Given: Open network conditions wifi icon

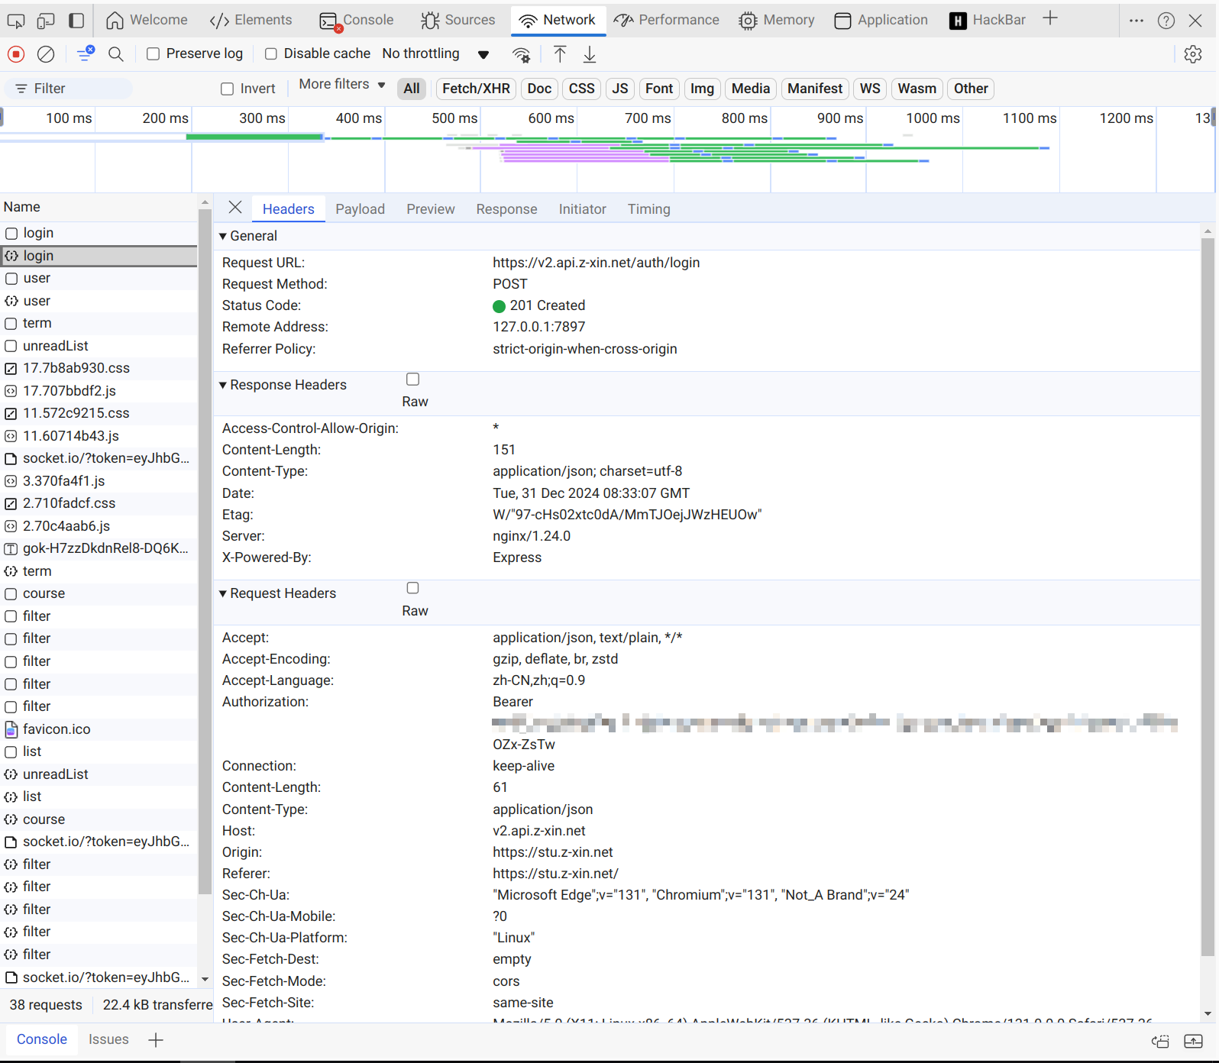Looking at the screenshot, I should 522,54.
